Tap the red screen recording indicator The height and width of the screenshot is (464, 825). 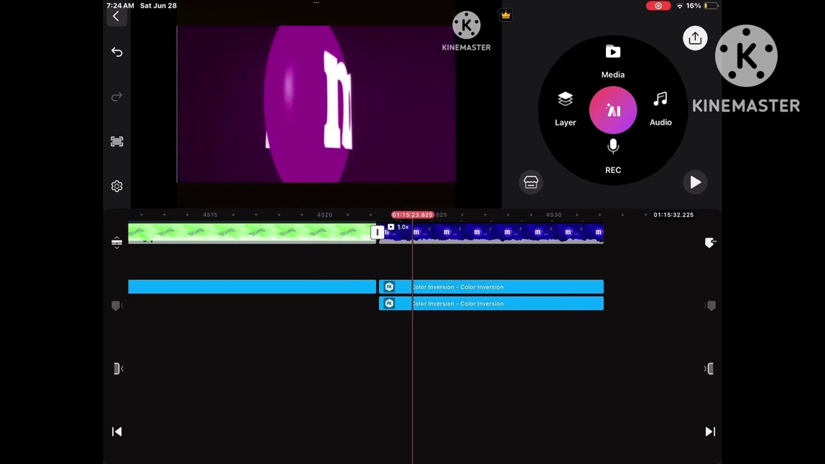coord(658,6)
